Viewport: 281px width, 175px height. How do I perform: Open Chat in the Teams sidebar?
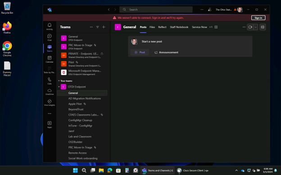pos(50,37)
